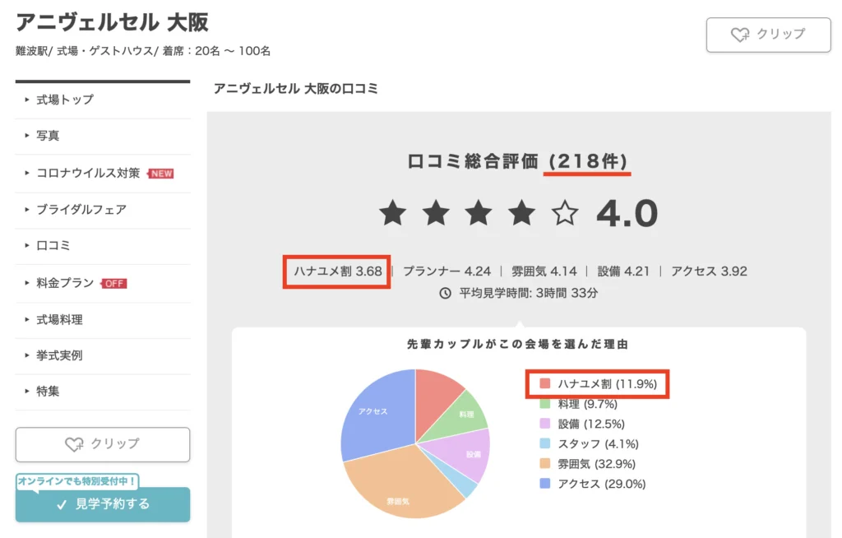Click the ハナユメ割 (11.9%) legend label

(607, 383)
